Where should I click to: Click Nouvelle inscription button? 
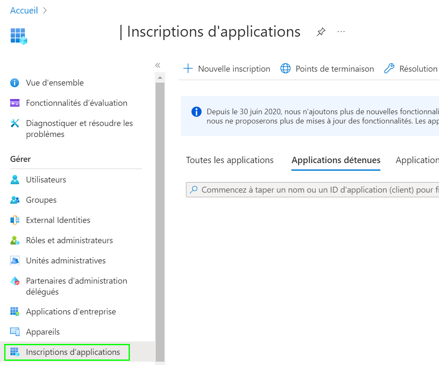click(227, 69)
